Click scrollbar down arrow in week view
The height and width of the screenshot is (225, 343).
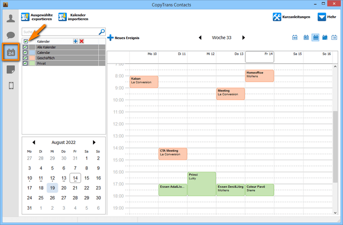pyautogui.click(x=335, y=212)
